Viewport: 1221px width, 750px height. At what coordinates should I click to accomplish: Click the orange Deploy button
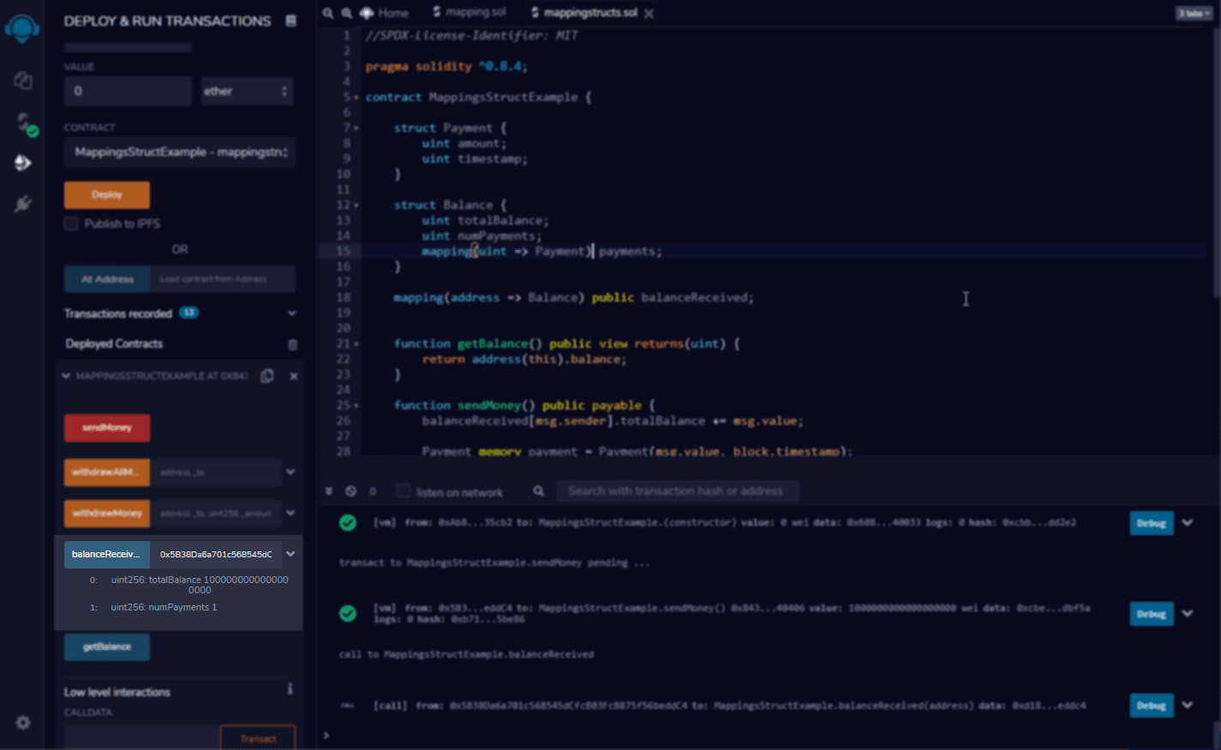pyautogui.click(x=107, y=194)
